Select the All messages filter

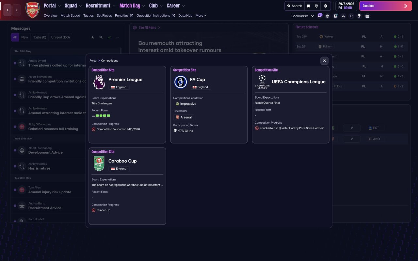point(15,37)
